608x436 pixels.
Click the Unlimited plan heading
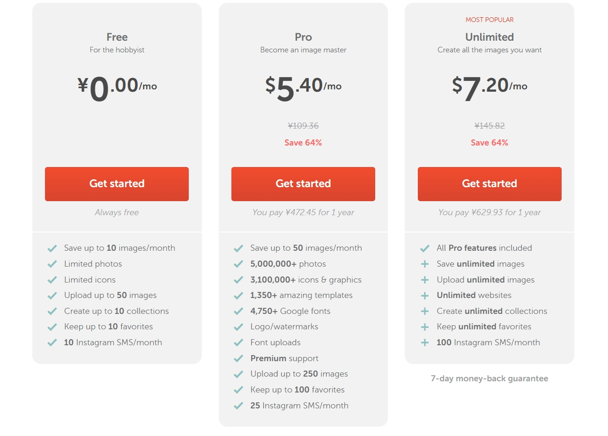[489, 37]
